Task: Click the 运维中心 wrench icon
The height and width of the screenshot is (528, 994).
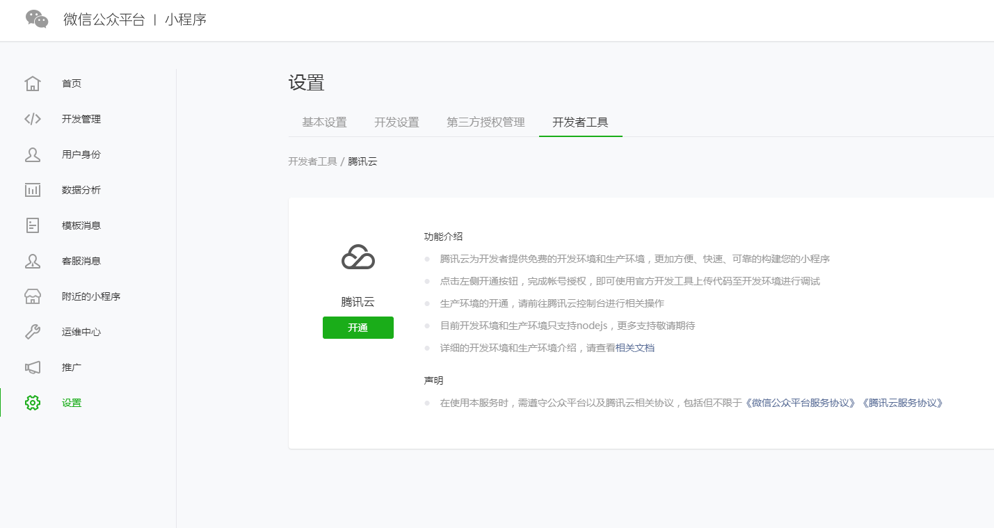Action: 33,332
